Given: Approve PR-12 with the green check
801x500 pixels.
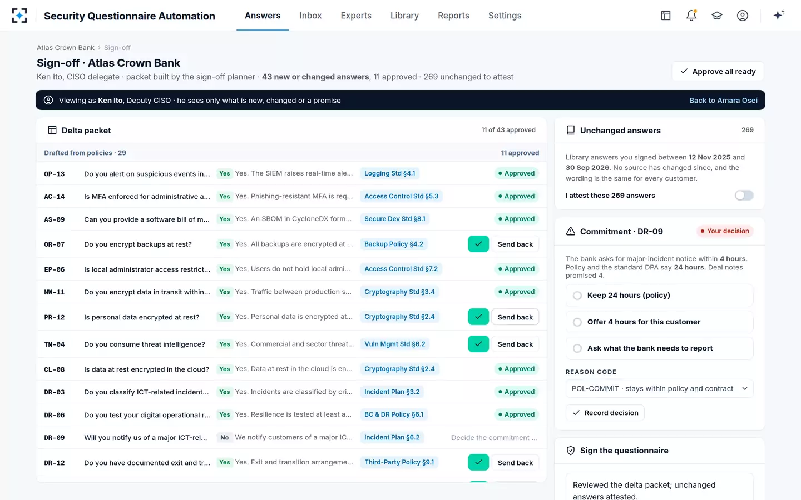Looking at the screenshot, I should [x=478, y=317].
